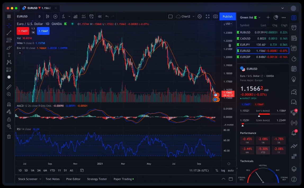Screen dimensions: 304x188
Task: Toggle magnet mode for drawings
Action: click(x=9, y=105)
